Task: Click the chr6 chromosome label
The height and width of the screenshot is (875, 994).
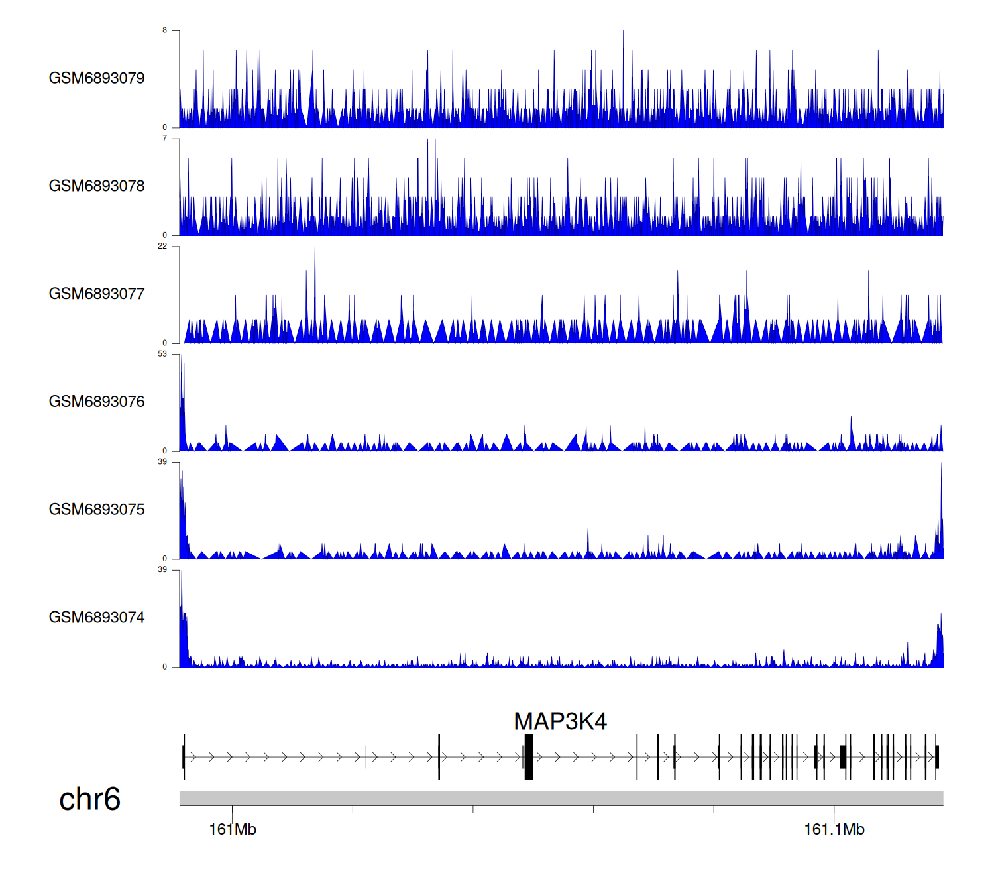Action: point(89,799)
